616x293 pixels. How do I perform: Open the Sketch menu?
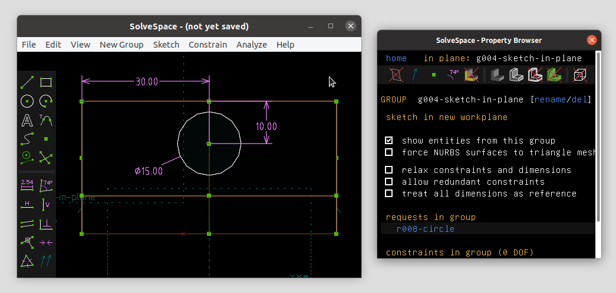[166, 45]
